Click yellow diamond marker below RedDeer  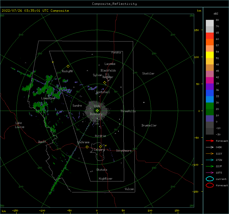105,83
